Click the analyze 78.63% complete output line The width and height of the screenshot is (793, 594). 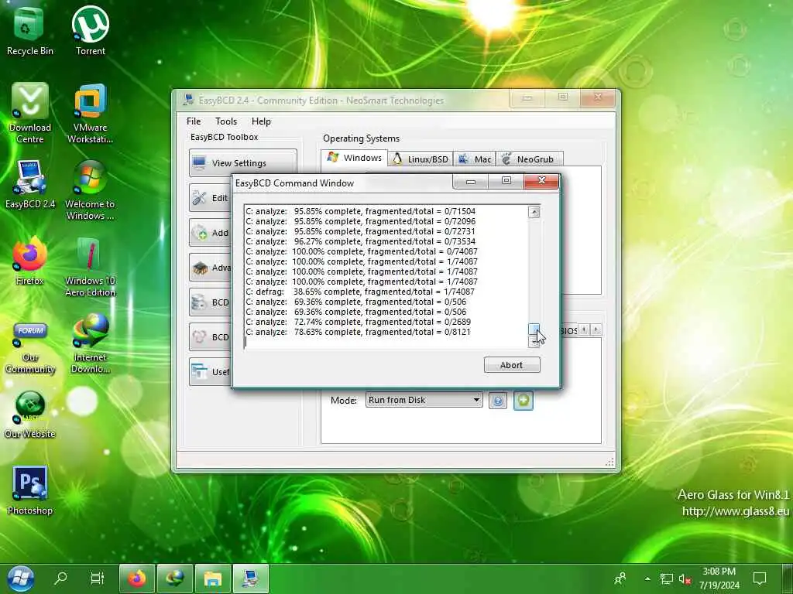[x=358, y=332]
